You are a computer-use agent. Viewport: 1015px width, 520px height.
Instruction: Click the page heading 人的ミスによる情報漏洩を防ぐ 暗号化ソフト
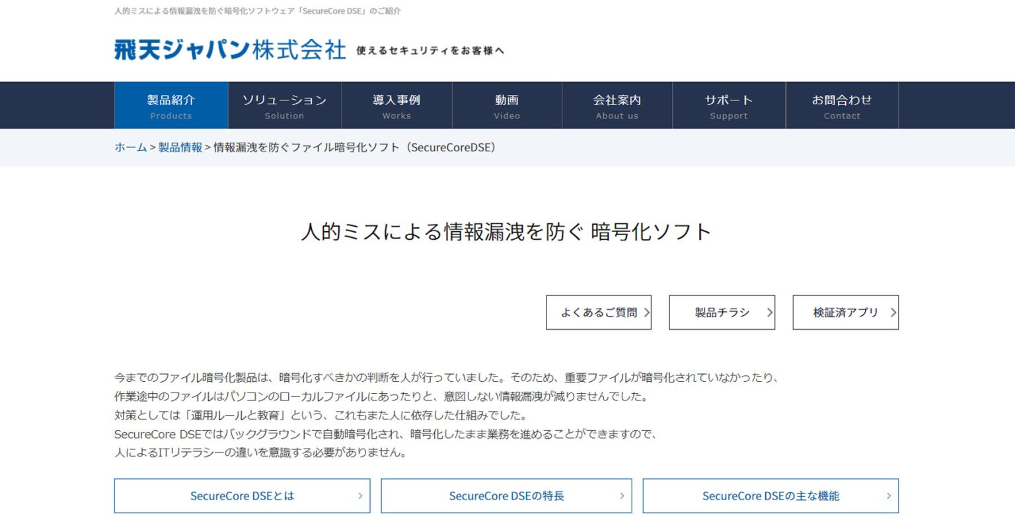click(506, 232)
